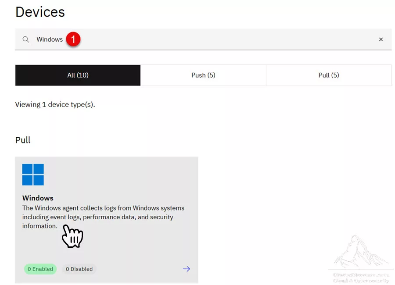Click the 0 Disabled gray tag

[x=79, y=269]
